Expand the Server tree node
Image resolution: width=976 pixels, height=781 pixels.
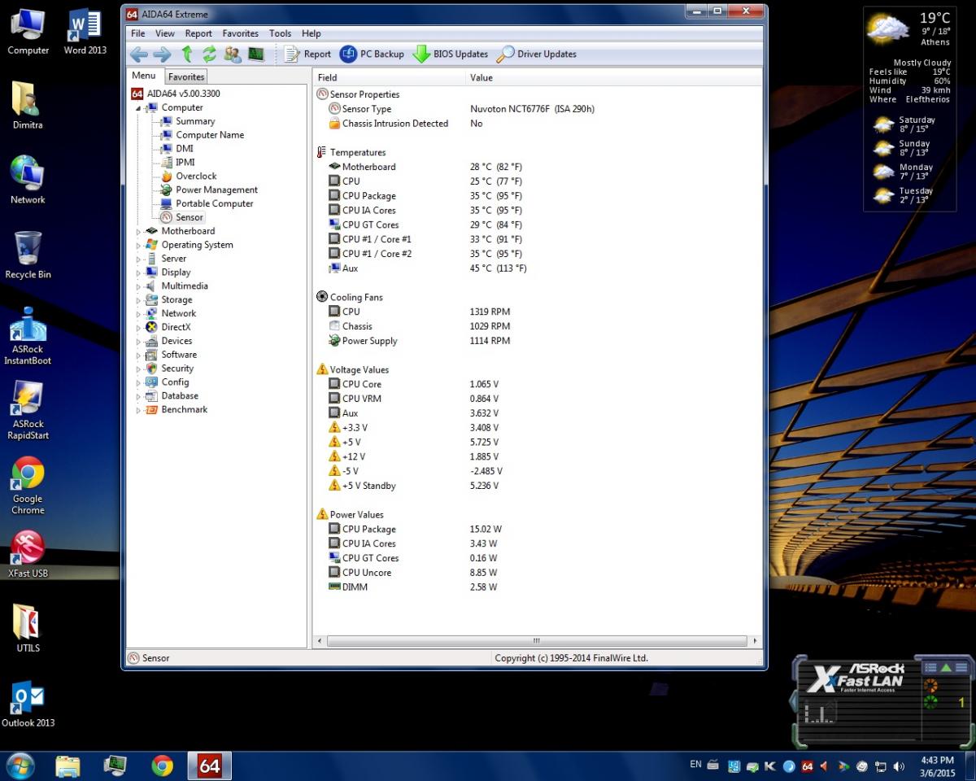click(x=139, y=259)
